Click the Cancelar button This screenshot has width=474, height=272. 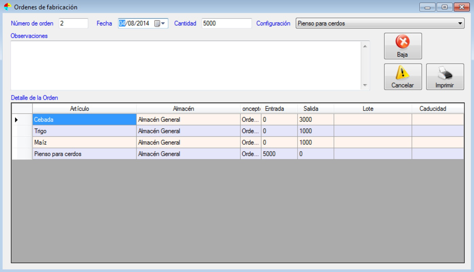(x=403, y=76)
